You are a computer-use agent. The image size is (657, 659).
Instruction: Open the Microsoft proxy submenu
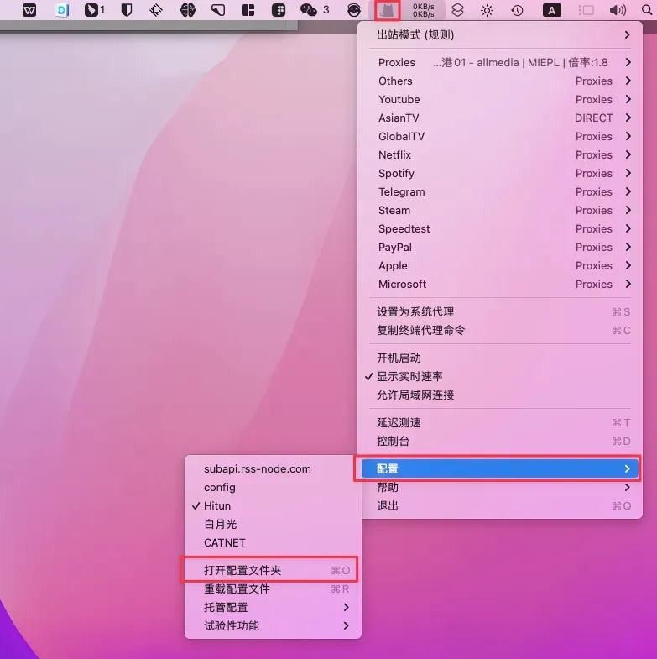tap(500, 285)
